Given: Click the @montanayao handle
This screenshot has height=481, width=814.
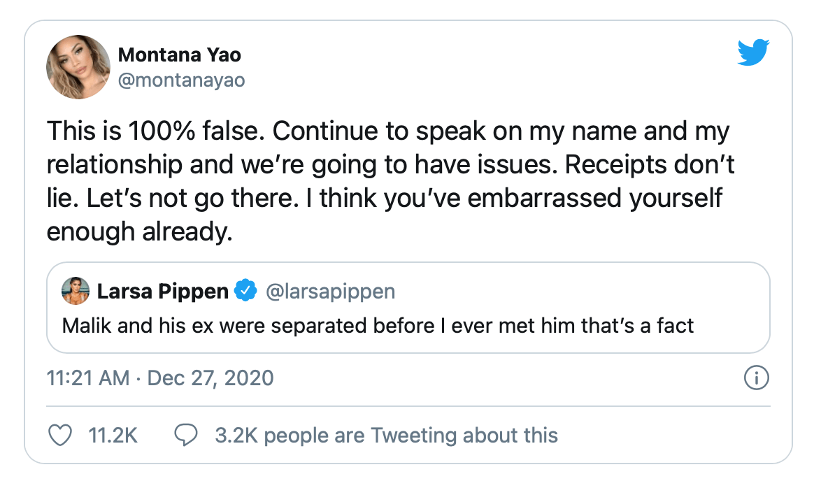Looking at the screenshot, I should pyautogui.click(x=182, y=80).
